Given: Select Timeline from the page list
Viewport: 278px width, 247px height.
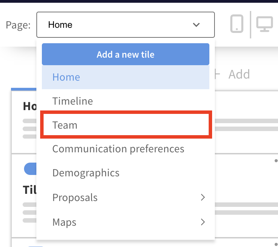Looking at the screenshot, I should (x=72, y=101).
